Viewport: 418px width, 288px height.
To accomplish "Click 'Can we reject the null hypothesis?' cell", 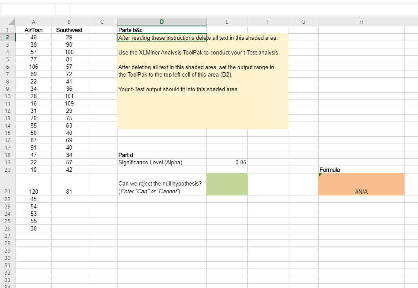I will click(x=162, y=184).
